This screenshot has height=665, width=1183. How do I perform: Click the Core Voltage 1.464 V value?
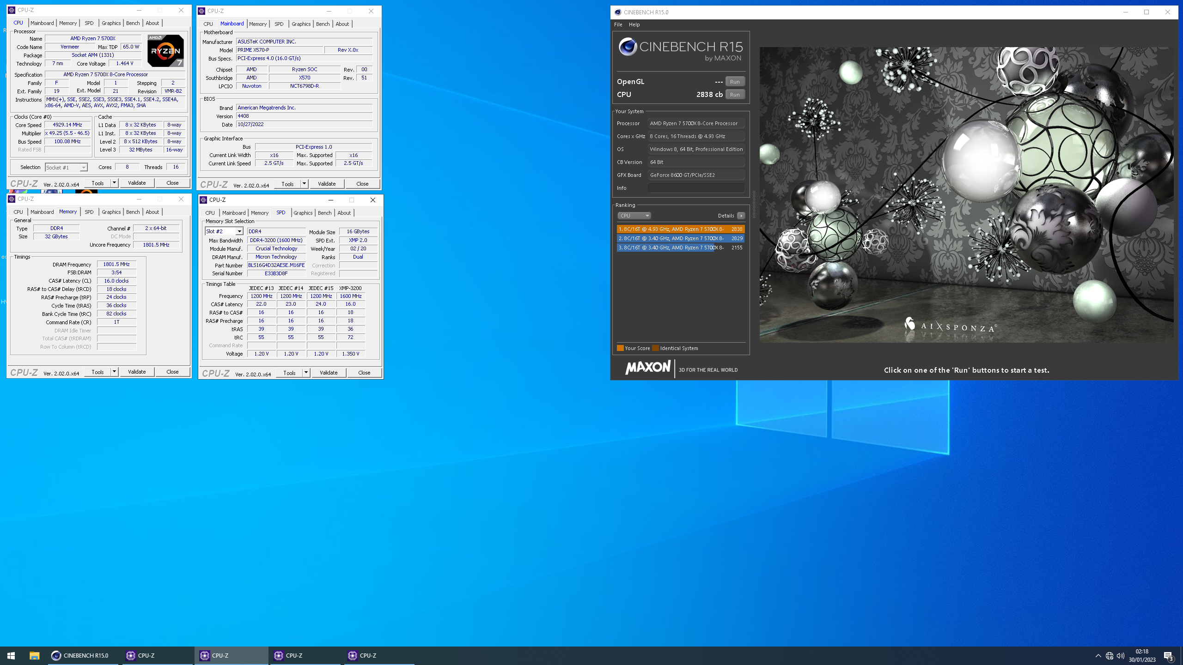click(125, 63)
